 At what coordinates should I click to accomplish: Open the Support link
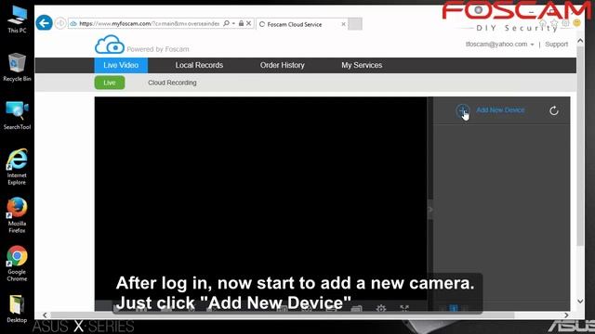556,45
